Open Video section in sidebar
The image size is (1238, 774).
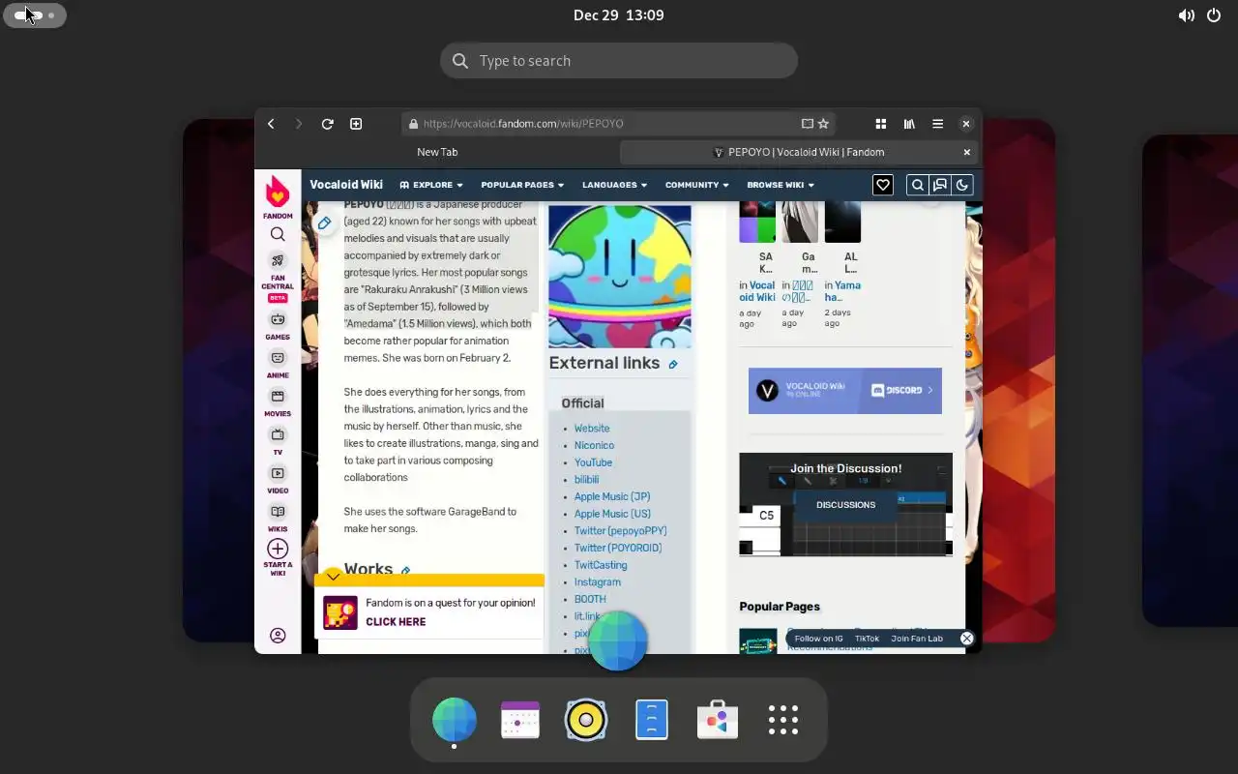point(278,480)
